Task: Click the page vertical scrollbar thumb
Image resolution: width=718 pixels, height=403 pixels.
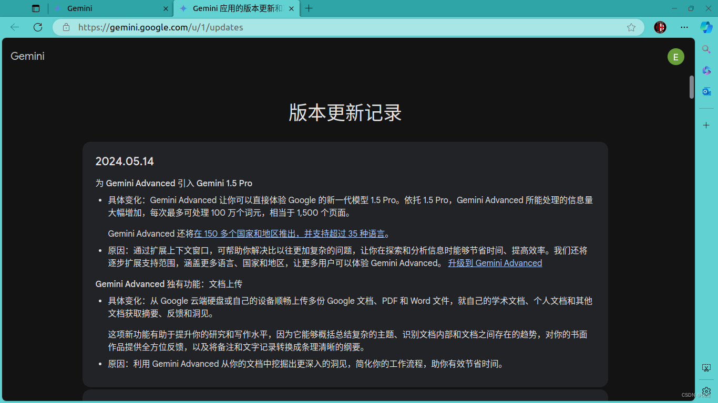Action: [692, 87]
